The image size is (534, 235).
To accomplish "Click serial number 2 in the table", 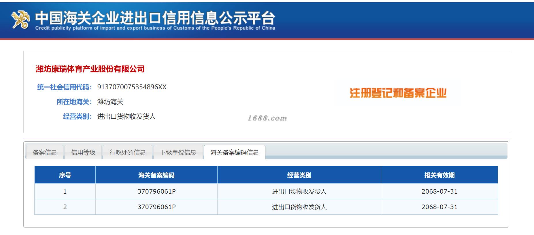I will 65,207.
